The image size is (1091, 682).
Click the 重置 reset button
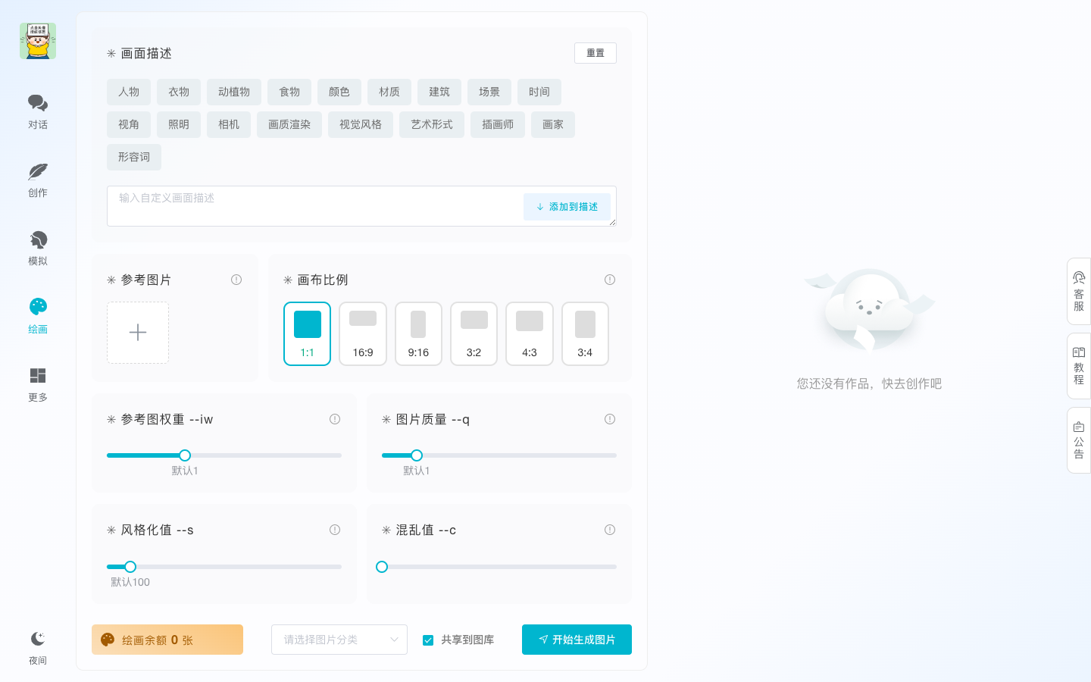coord(596,53)
